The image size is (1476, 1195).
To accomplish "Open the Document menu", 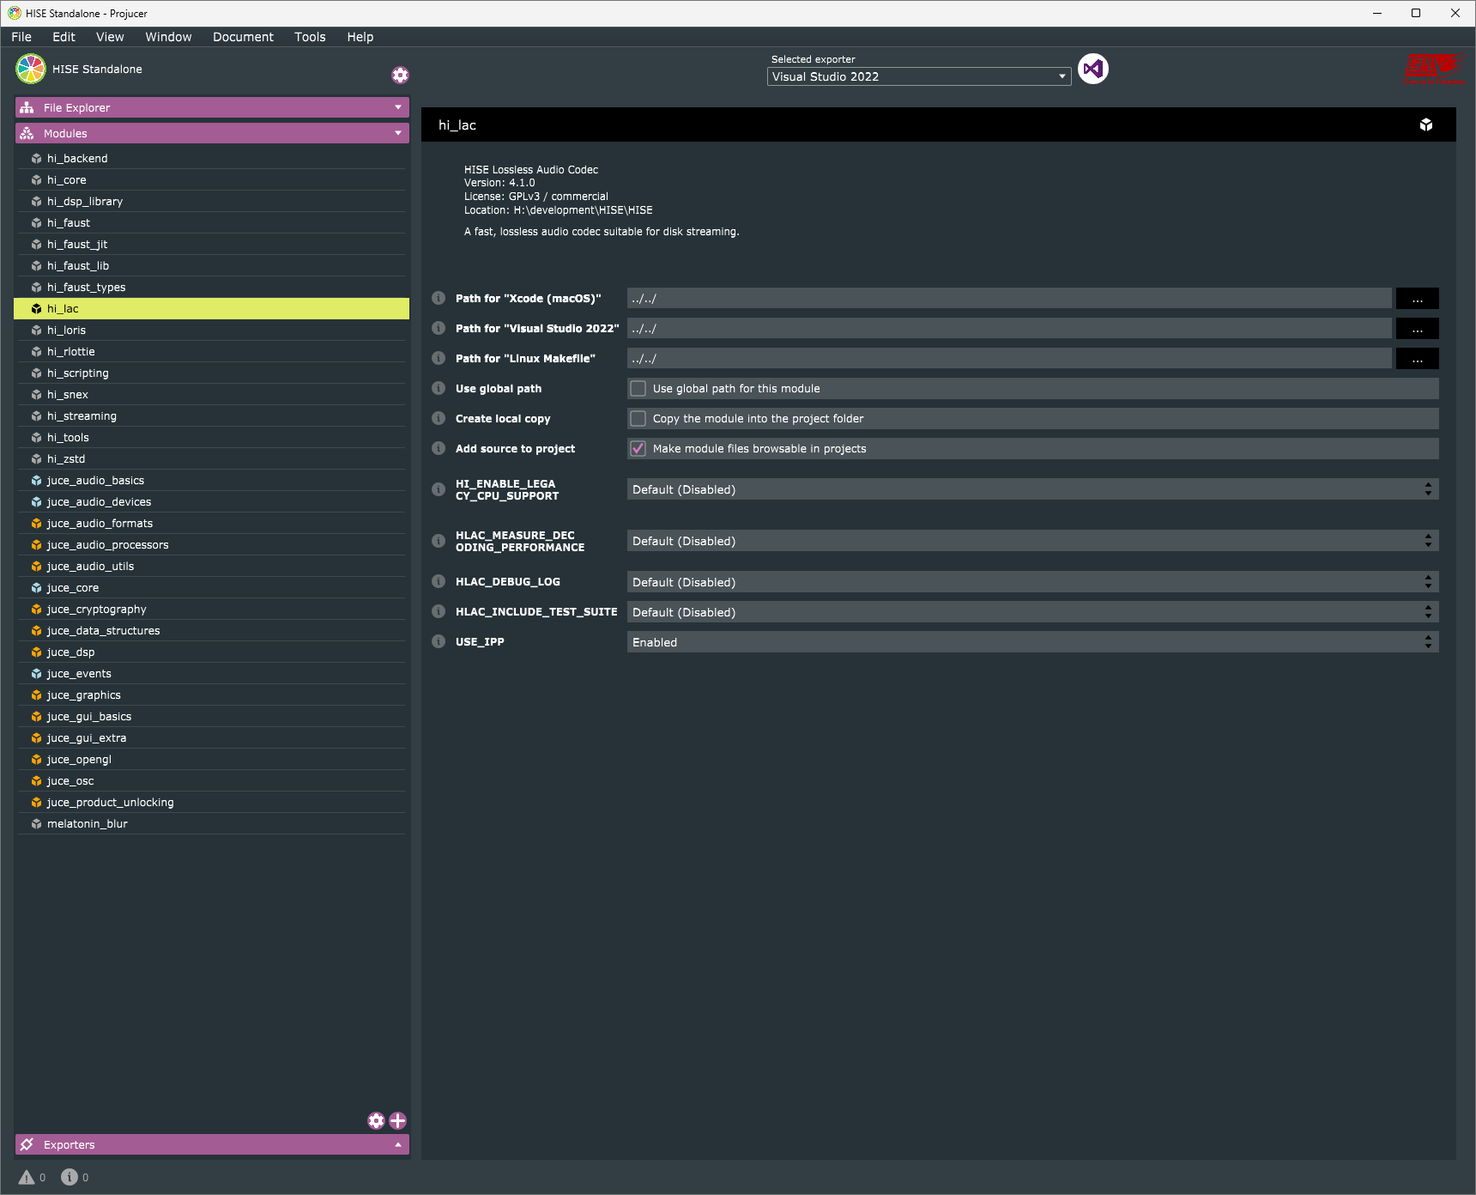I will point(243,37).
